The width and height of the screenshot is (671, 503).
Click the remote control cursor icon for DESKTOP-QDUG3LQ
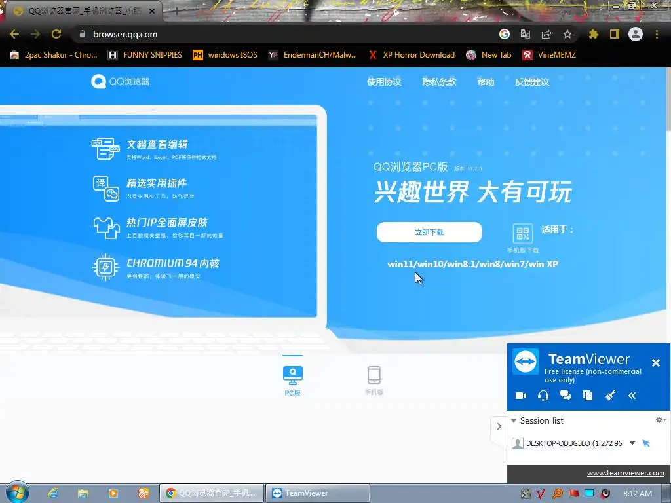(x=646, y=443)
